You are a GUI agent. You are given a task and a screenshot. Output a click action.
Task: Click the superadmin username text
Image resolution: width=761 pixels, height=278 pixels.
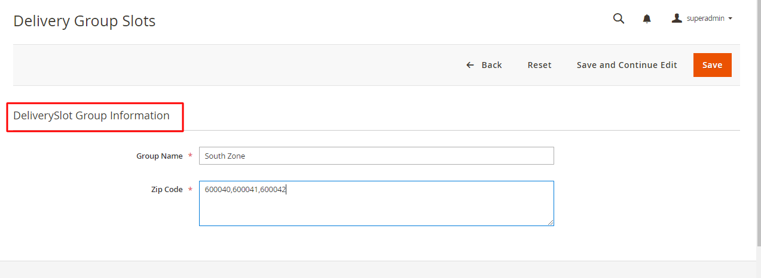[x=705, y=18]
